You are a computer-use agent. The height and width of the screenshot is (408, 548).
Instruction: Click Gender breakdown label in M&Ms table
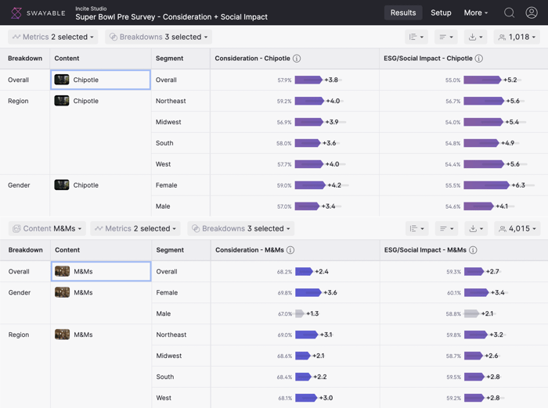(20, 292)
